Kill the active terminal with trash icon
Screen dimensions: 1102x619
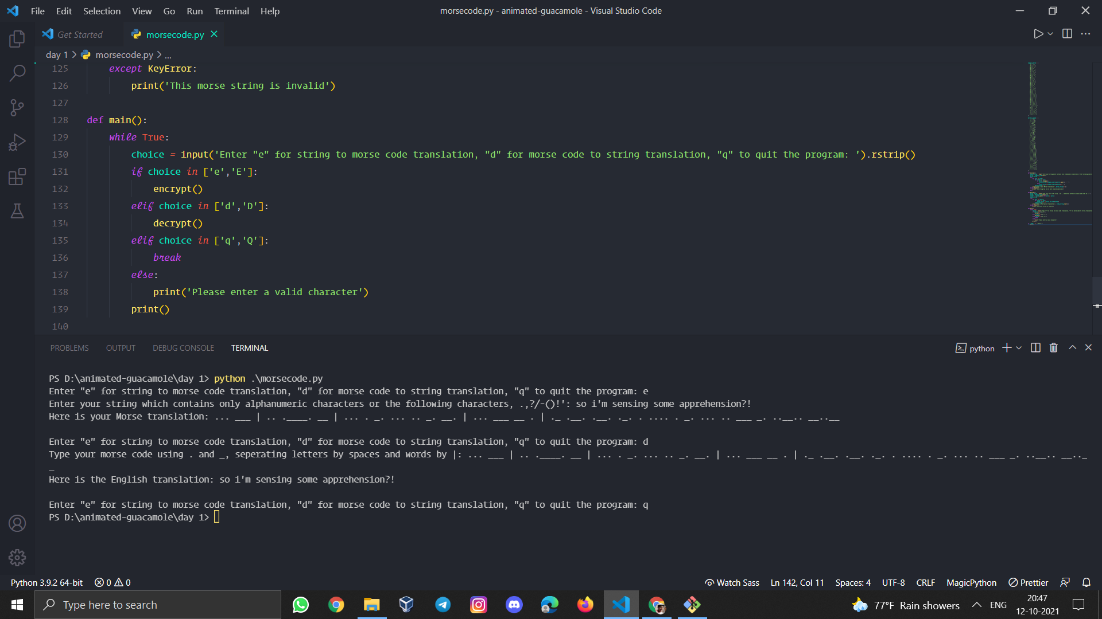point(1053,347)
